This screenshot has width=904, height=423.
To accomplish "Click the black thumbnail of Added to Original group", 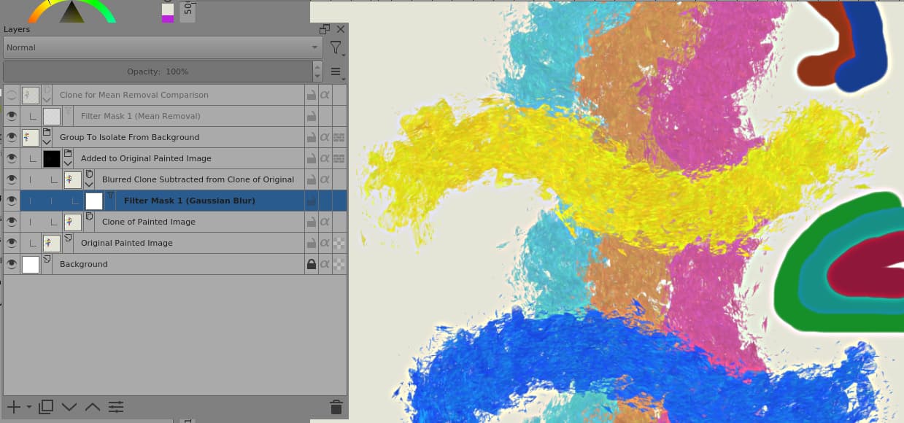I will [x=52, y=158].
